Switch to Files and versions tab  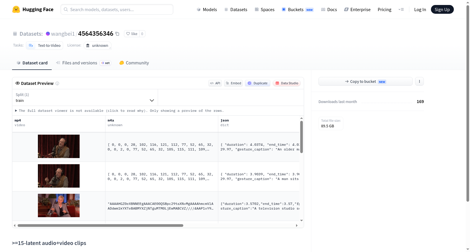click(x=83, y=63)
